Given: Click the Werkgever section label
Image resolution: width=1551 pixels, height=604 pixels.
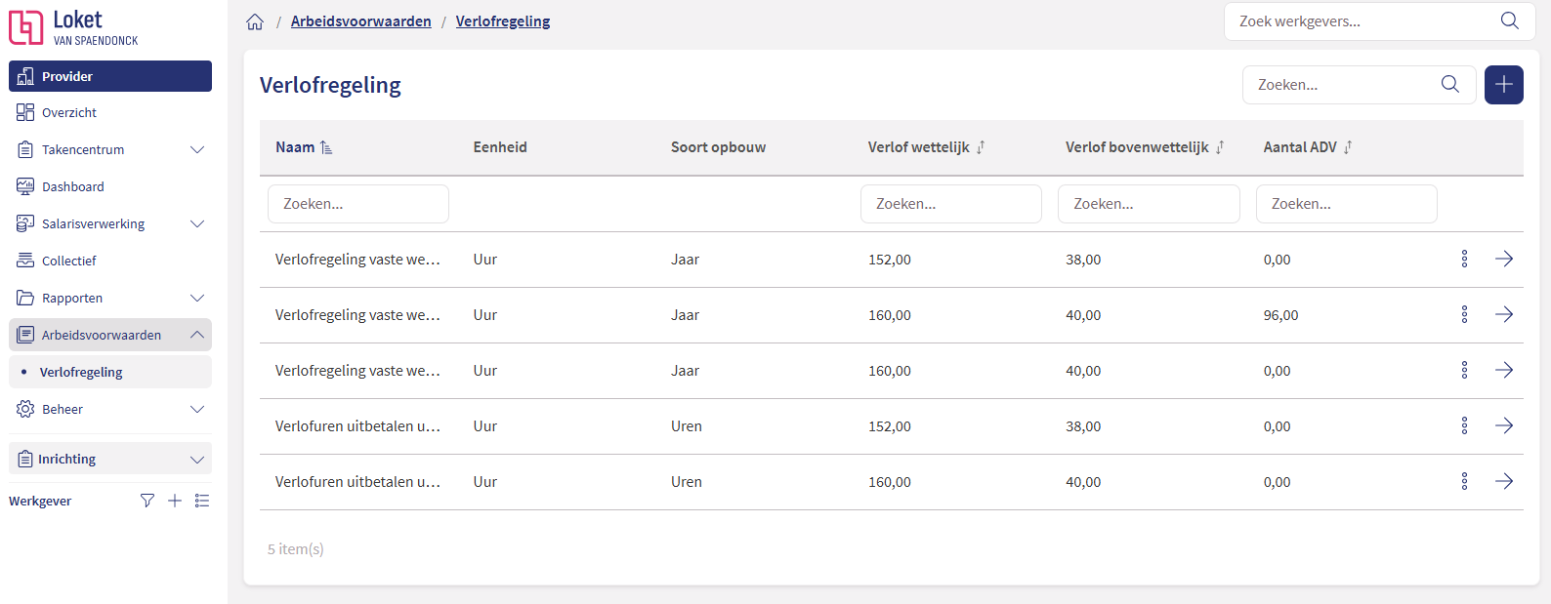Looking at the screenshot, I should [40, 501].
